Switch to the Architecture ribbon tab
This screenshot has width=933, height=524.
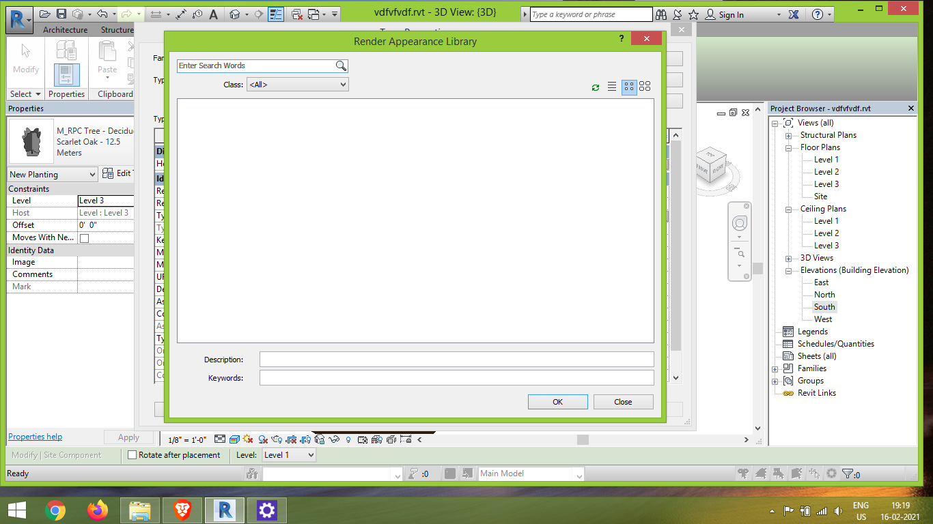coord(65,29)
